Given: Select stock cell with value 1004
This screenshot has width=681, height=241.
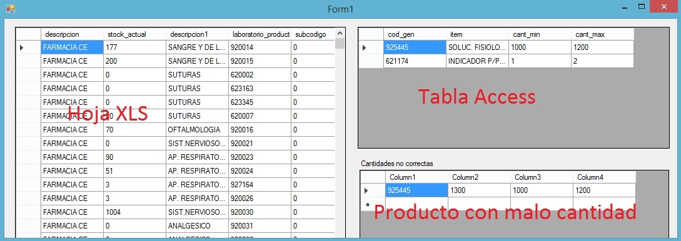Looking at the screenshot, I should (x=134, y=212).
